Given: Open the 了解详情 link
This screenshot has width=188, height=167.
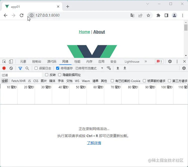Looking at the screenshot, I should tap(94, 143).
